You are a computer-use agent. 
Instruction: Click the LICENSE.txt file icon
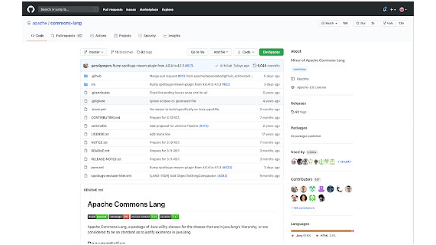click(x=85, y=134)
